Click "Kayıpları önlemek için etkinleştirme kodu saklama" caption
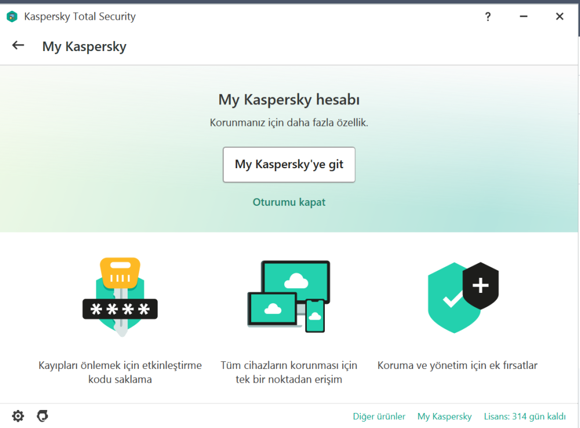 120,372
